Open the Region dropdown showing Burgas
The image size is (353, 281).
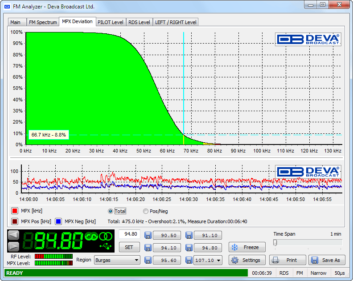(117, 260)
